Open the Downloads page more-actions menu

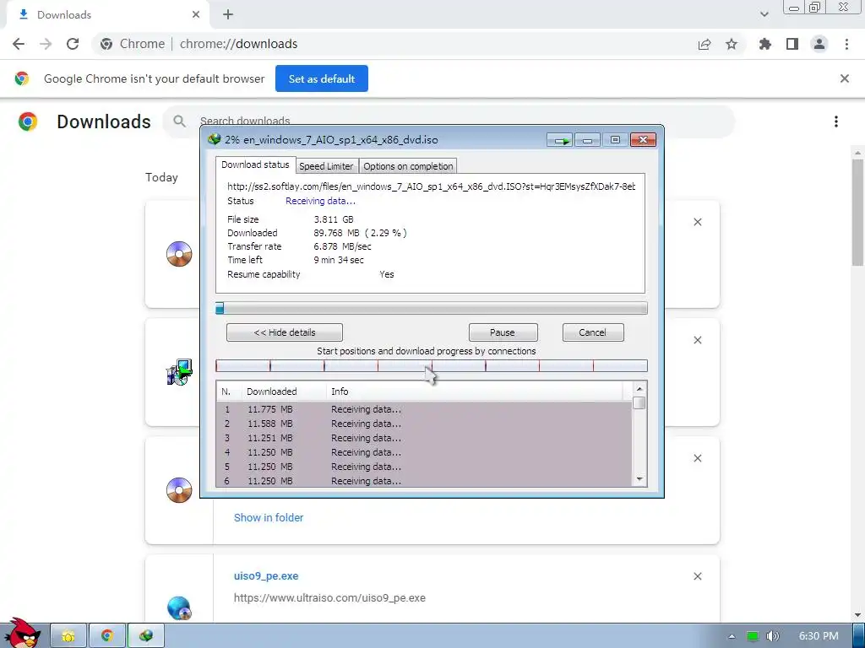(836, 121)
